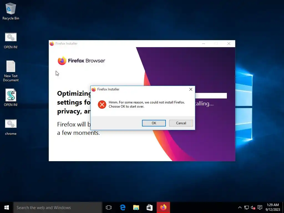Click the red error icon in the dialog
The height and width of the screenshot is (213, 284).
(x=102, y=105)
